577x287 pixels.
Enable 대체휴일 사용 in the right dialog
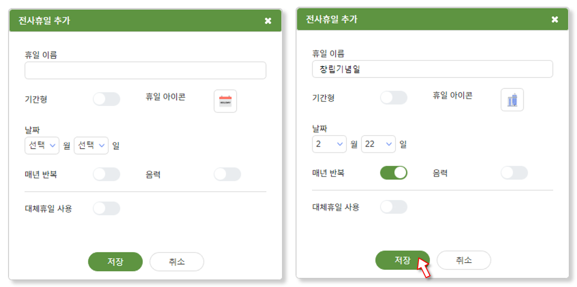coord(394,207)
